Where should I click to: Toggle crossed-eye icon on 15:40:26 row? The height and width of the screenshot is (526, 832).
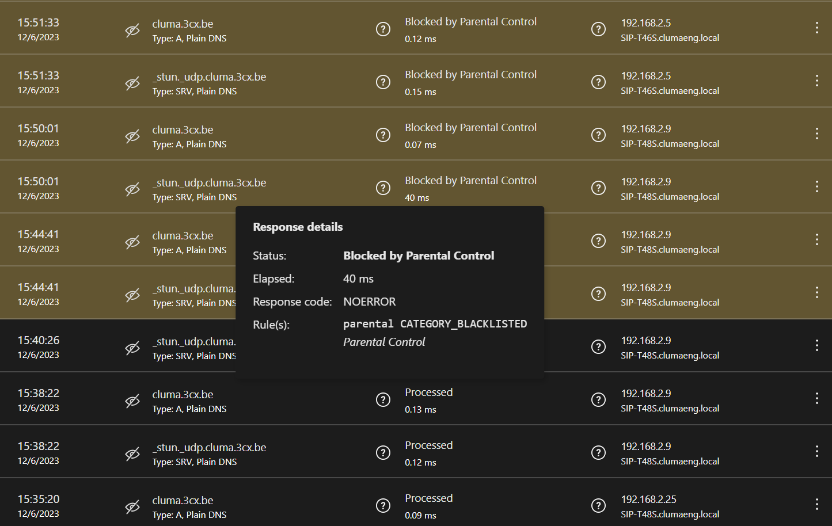[132, 348]
